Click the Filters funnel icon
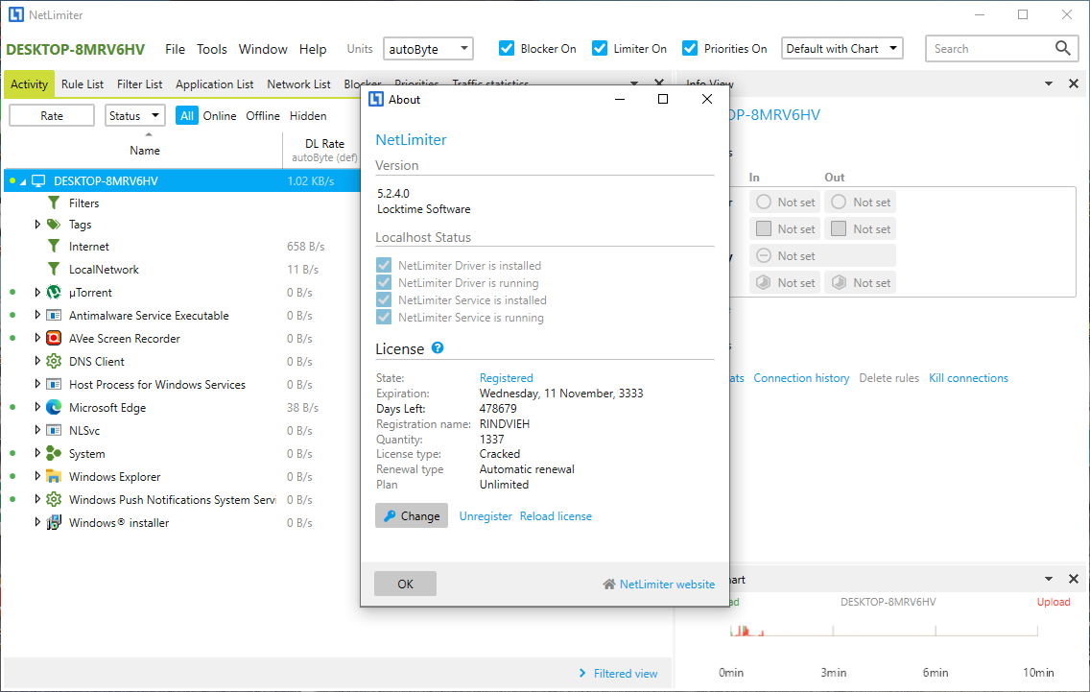 click(x=54, y=203)
